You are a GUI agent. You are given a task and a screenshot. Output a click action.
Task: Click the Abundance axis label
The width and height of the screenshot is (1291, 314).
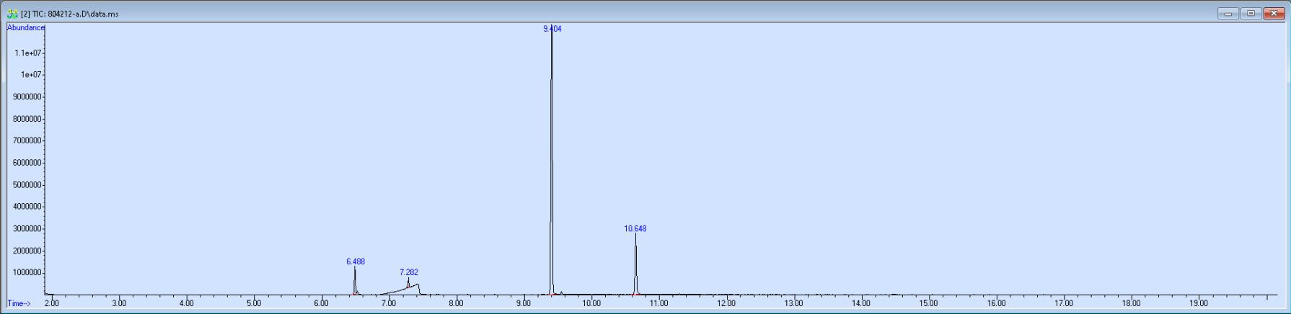(x=26, y=28)
